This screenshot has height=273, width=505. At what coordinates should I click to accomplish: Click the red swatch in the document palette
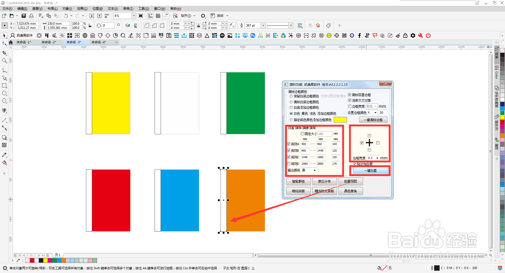[32, 260]
